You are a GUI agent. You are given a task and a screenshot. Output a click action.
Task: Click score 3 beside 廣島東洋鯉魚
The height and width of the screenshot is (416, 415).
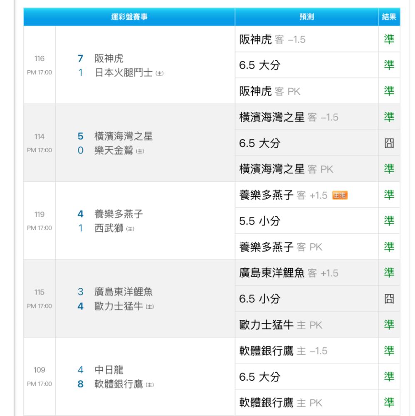(x=81, y=292)
